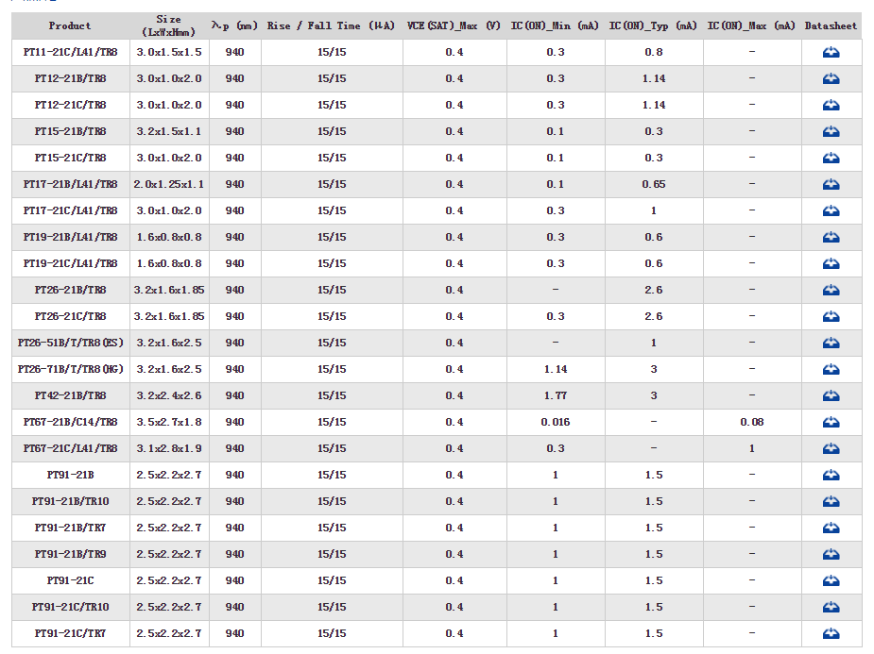Download datasheet for PT19-21B/L41/TR8

pos(831,237)
